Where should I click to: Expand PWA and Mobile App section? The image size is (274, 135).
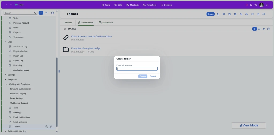pos(5,131)
